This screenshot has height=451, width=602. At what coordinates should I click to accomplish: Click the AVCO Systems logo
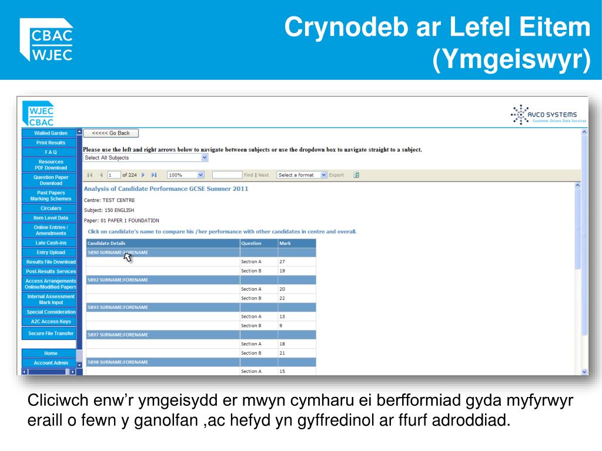tap(549, 115)
